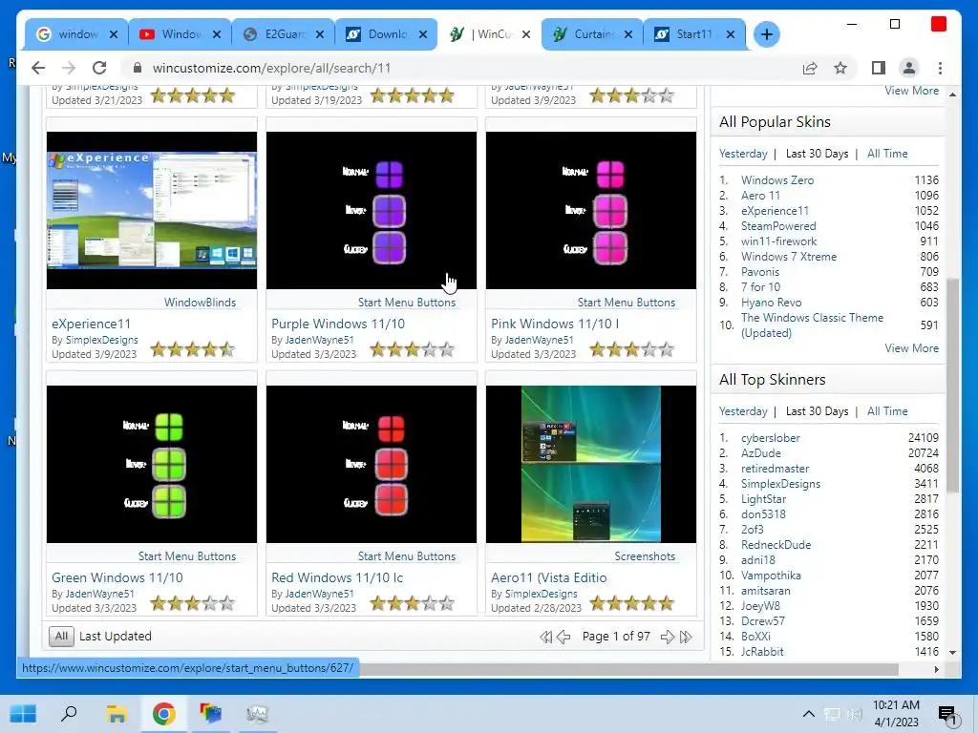Click the forward navigation arrow
Screen dimensions: 978x733
click(x=69, y=68)
